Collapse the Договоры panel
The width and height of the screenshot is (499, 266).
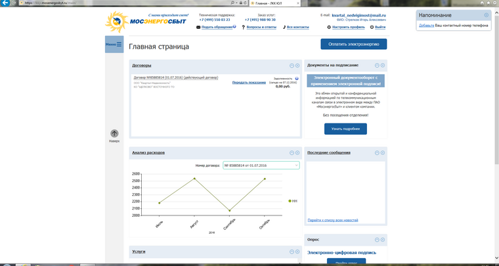[292, 66]
